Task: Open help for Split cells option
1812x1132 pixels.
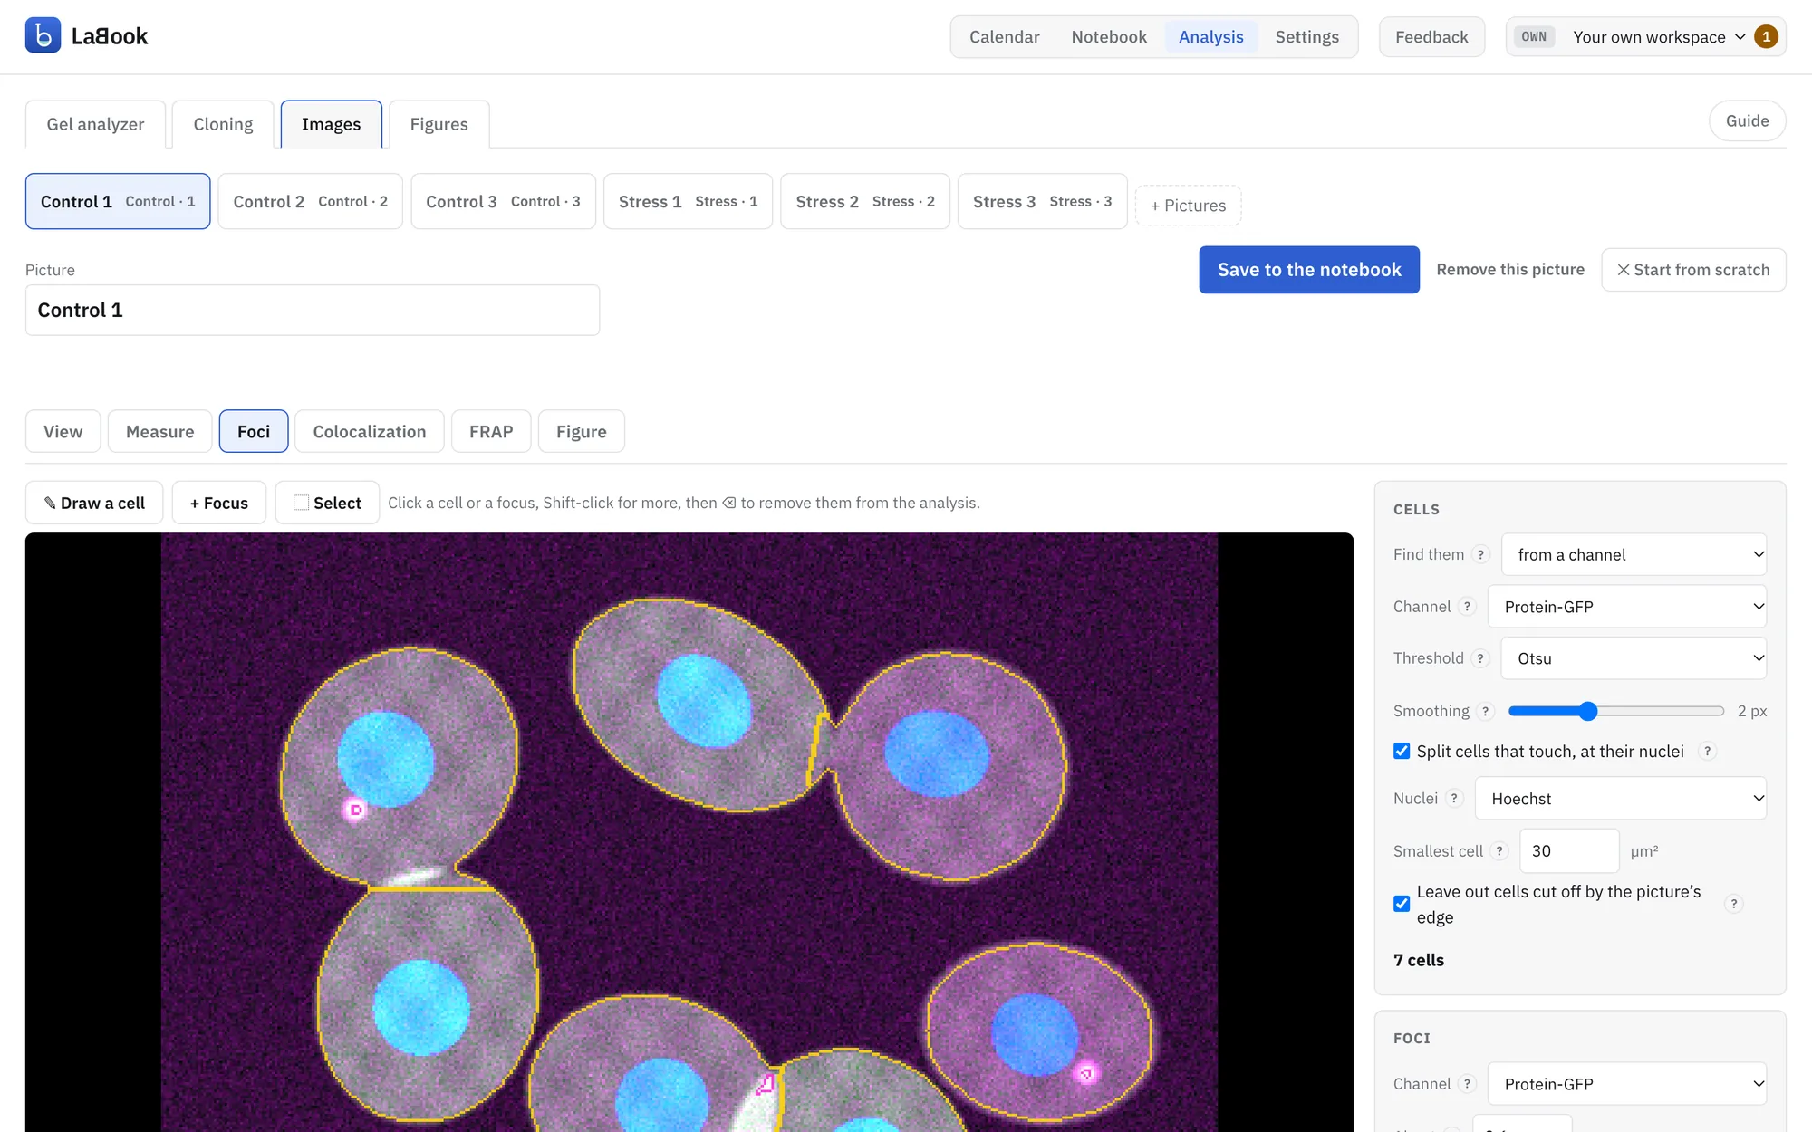Action: pos(1707,751)
